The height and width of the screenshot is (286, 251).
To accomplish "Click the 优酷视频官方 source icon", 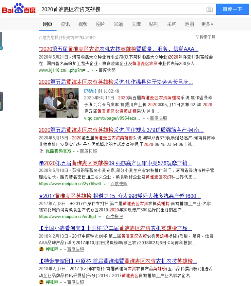I will (x=41, y=151).
